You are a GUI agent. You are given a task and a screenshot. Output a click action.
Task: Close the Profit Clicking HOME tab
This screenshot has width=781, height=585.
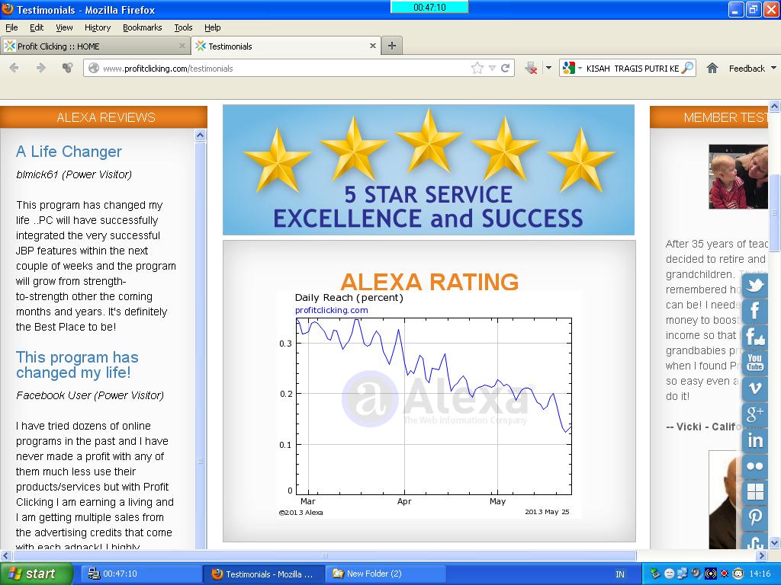pos(182,46)
